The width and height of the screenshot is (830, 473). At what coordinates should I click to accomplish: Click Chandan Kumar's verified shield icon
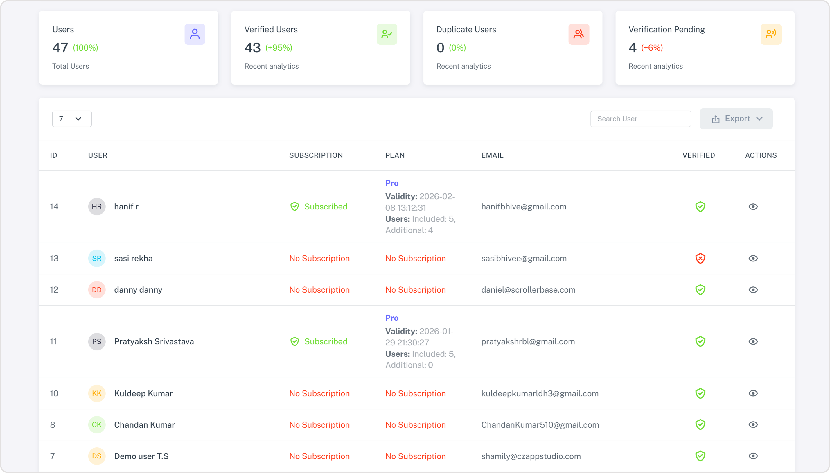pos(700,424)
